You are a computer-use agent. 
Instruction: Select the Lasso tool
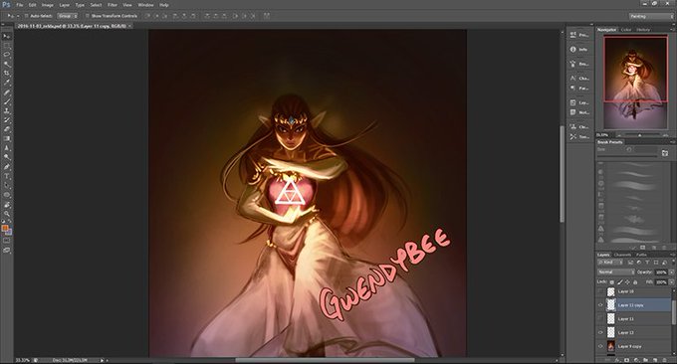[x=7, y=55]
